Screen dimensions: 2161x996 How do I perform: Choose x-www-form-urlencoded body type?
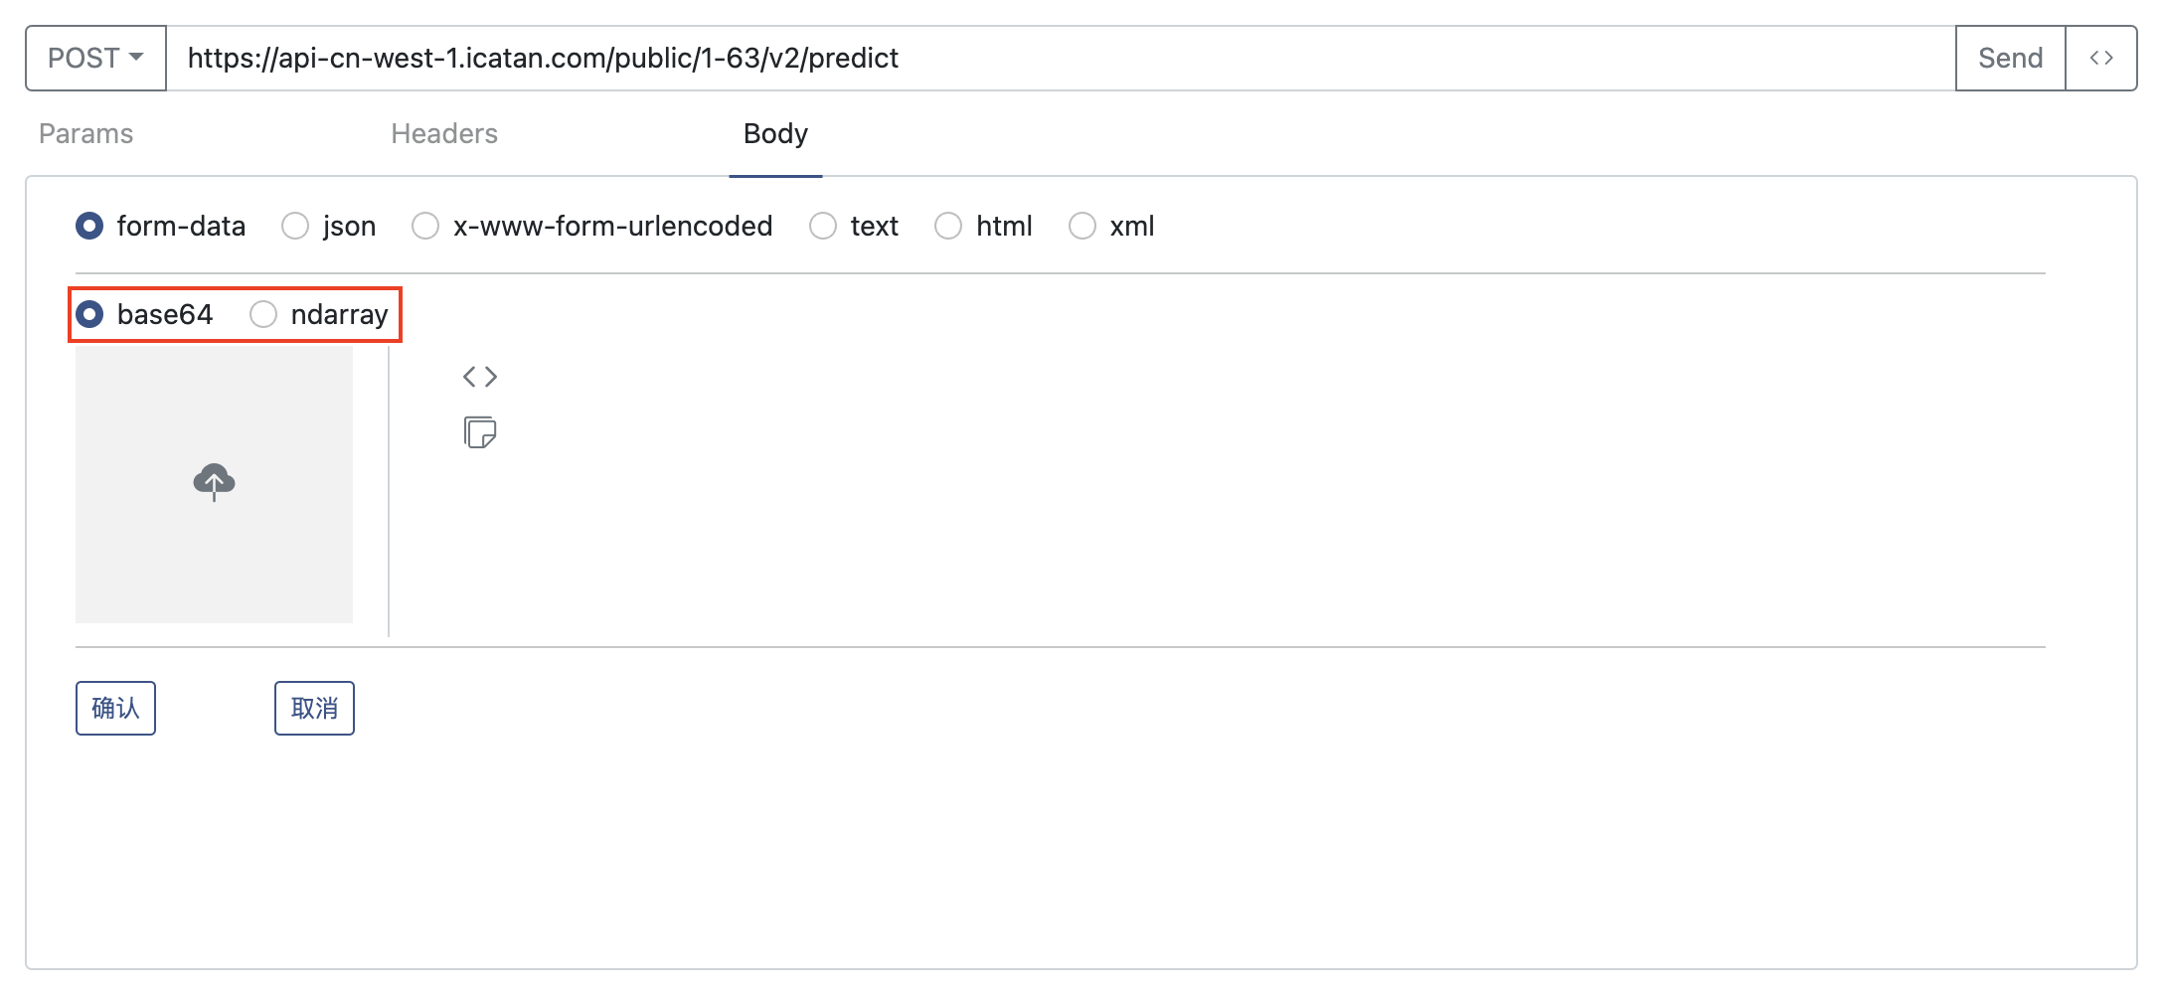[425, 227]
